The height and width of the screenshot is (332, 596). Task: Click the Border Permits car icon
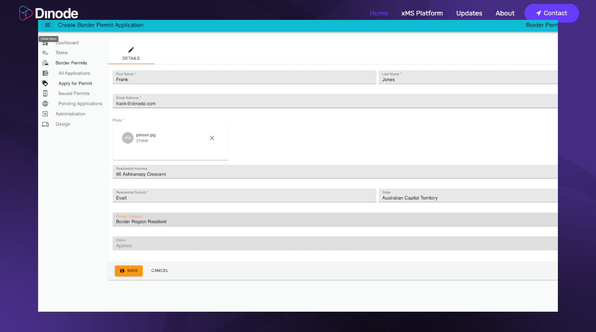tap(45, 63)
